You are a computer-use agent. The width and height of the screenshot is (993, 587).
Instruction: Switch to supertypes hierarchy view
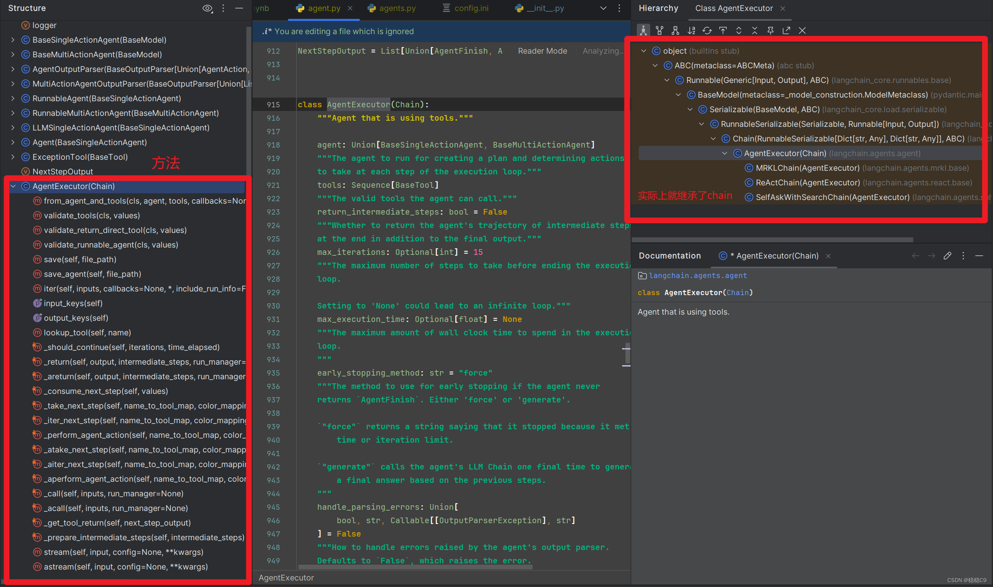(660, 30)
